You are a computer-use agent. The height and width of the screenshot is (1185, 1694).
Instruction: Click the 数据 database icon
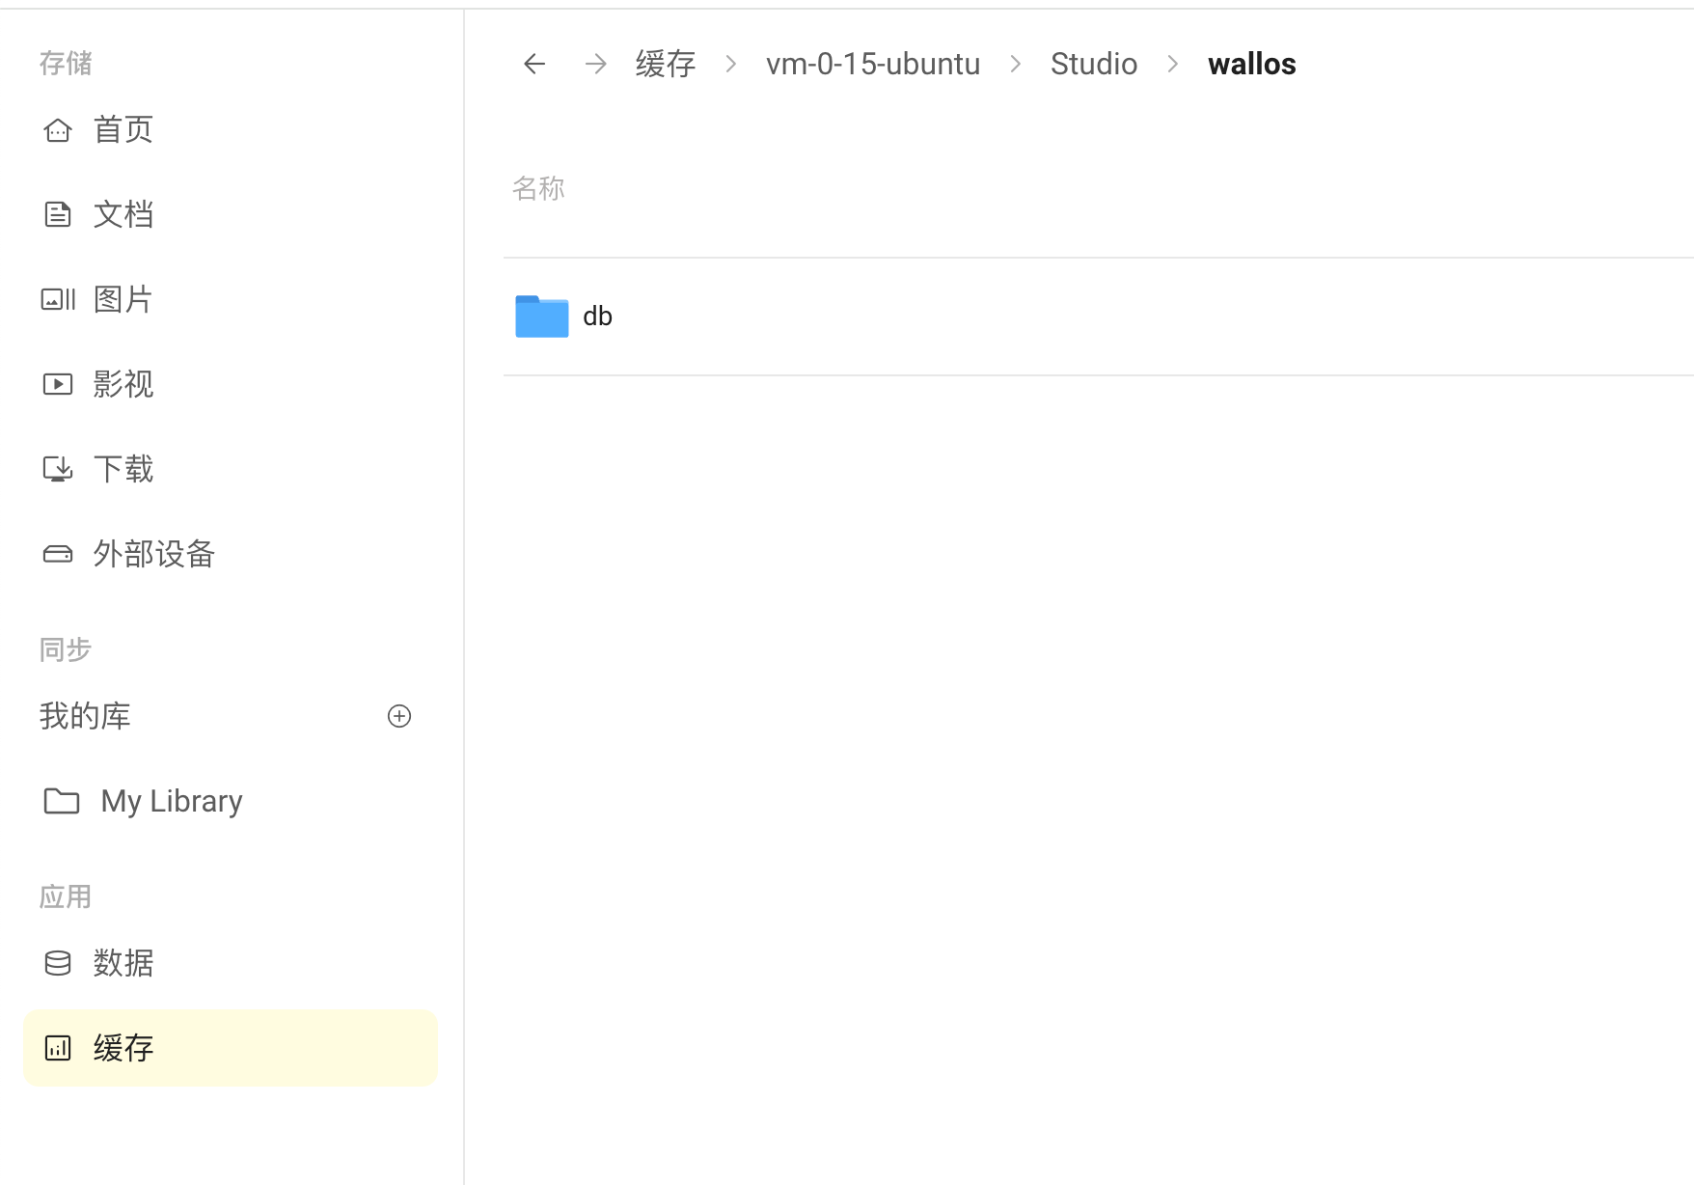click(x=58, y=963)
